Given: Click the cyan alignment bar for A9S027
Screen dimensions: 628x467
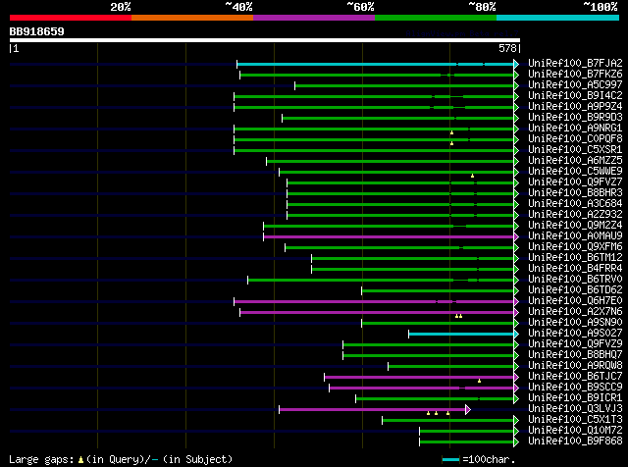Looking at the screenshot, I should (x=461, y=335).
